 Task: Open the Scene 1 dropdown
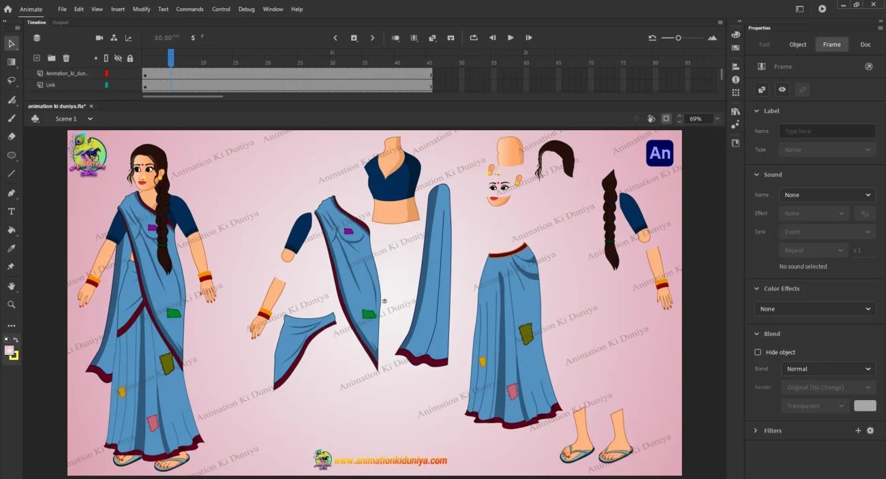click(x=74, y=119)
